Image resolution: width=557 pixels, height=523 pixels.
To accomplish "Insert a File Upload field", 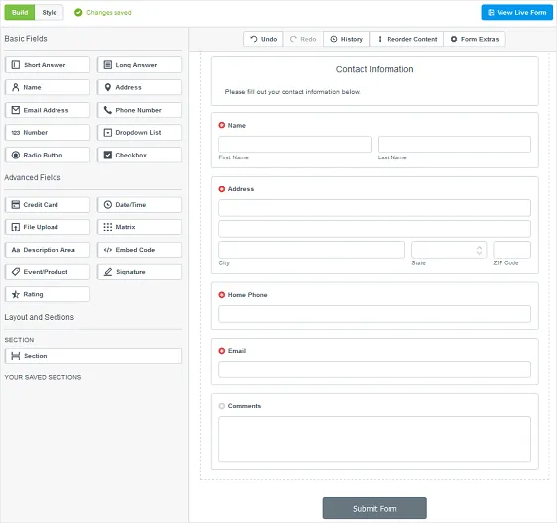I will [48, 227].
